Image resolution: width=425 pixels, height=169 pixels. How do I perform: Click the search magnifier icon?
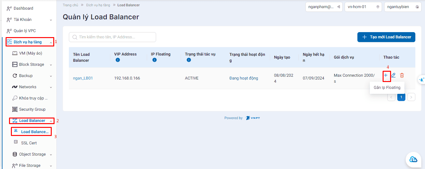tap(75, 37)
